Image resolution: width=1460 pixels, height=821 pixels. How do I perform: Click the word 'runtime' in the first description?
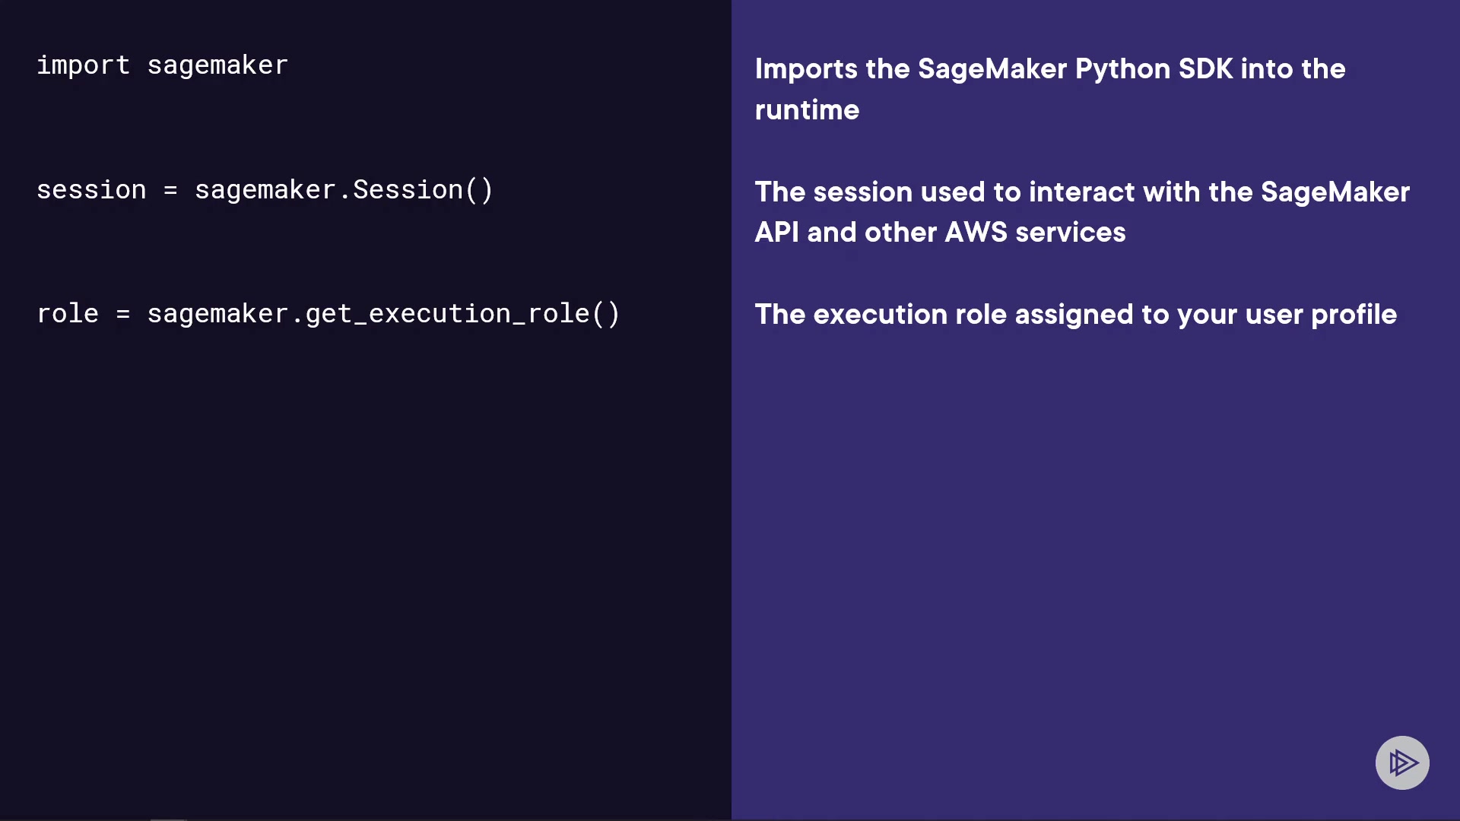(x=807, y=110)
